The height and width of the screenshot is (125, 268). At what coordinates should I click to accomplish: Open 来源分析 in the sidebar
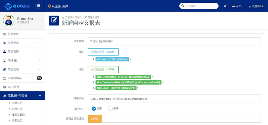[17, 109]
